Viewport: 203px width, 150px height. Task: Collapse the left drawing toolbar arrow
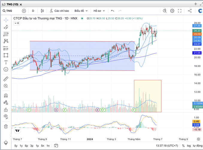pyautogui.click(x=10, y=136)
